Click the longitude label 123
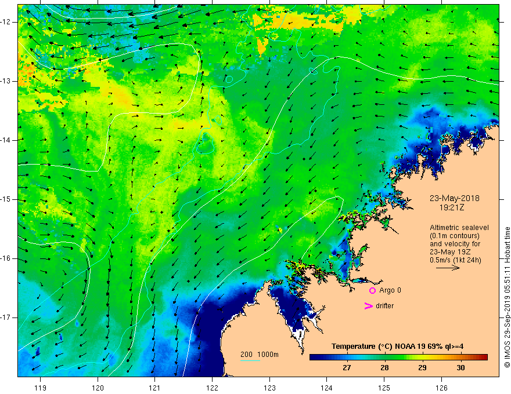The height and width of the screenshot is (394, 511). click(269, 388)
